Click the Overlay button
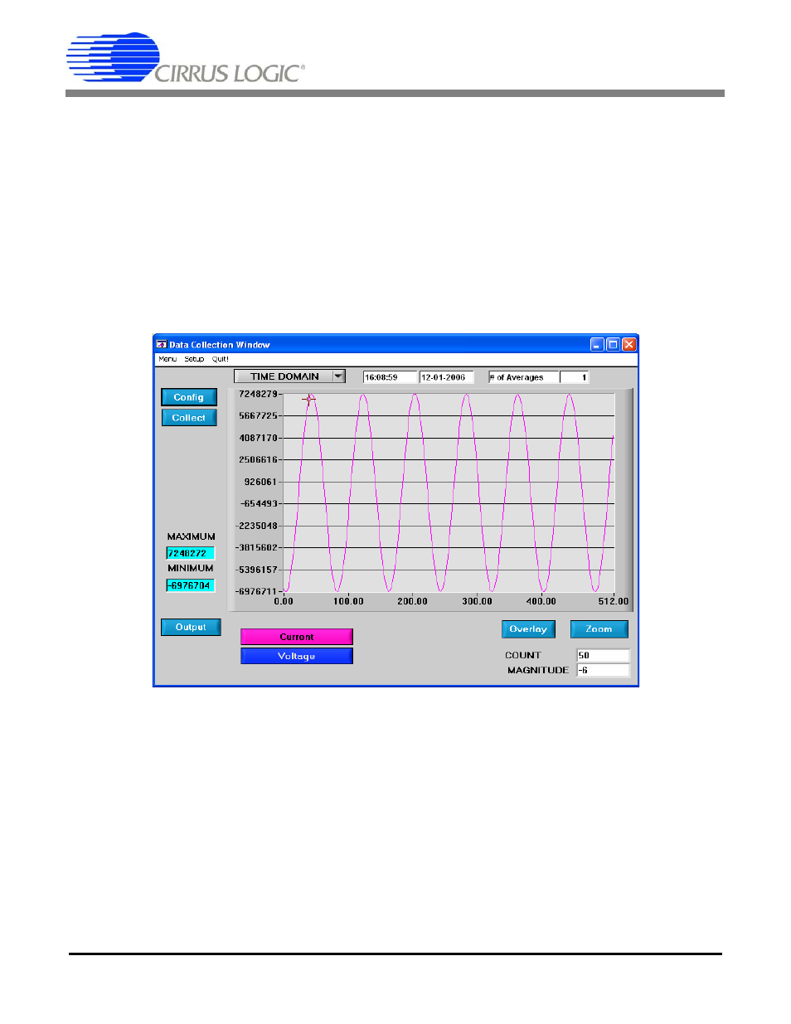Image resolution: width=791 pixels, height=1024 pixels. click(528, 629)
